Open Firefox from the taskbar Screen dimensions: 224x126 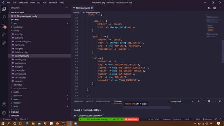click(57, 124)
